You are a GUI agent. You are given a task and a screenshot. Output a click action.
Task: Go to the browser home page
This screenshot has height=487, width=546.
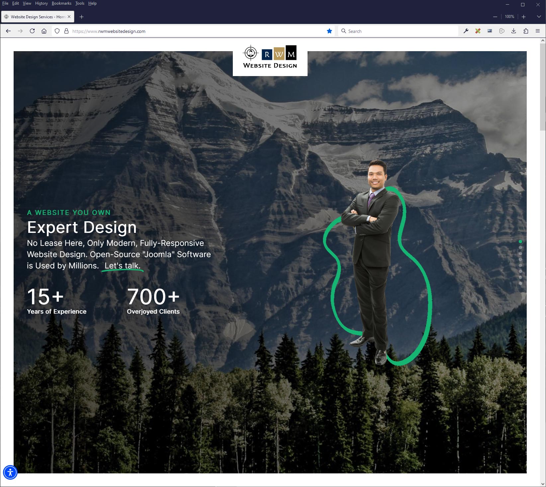click(x=44, y=31)
